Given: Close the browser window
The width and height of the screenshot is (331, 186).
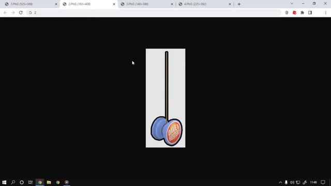Looking at the screenshot, I should (325, 4).
